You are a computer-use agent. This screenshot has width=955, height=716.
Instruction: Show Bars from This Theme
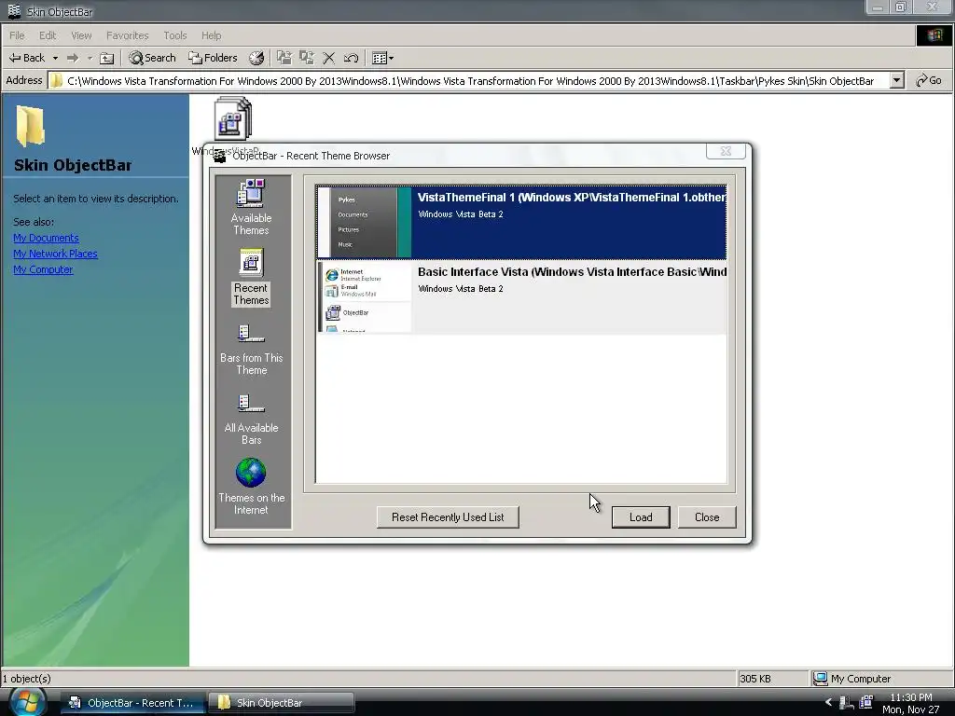point(251,350)
